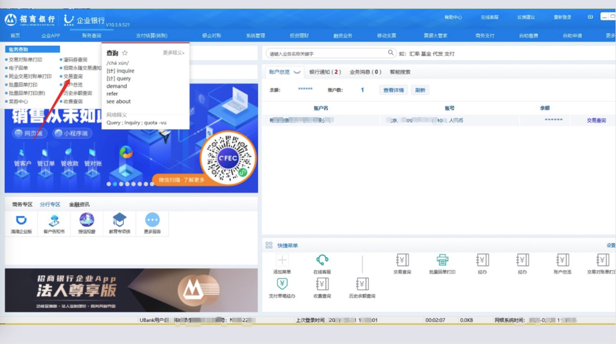Screen dimensions: 616x344
Task: Open 收费查询 icon in quick menu
Action: 322,284
